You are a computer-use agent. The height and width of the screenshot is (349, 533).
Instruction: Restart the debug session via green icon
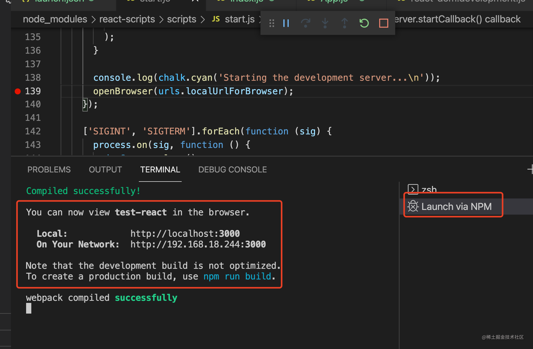click(364, 23)
